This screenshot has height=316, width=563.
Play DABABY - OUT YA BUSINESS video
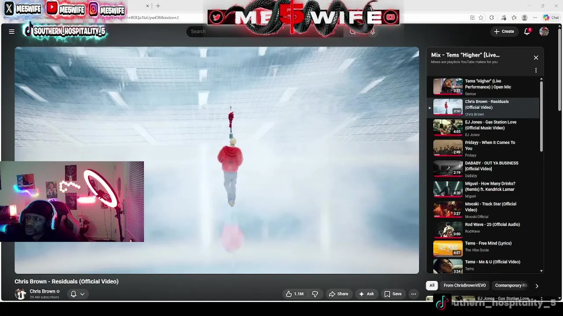coord(483,169)
